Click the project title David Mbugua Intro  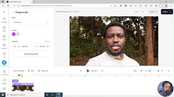[x=68, y=12]
